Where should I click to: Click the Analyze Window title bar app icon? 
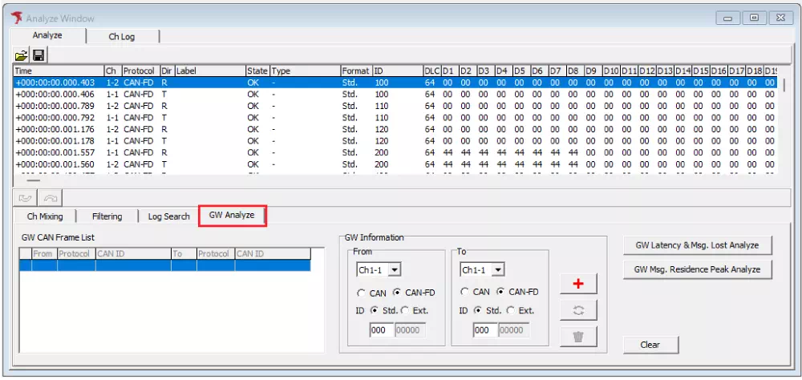tap(14, 18)
